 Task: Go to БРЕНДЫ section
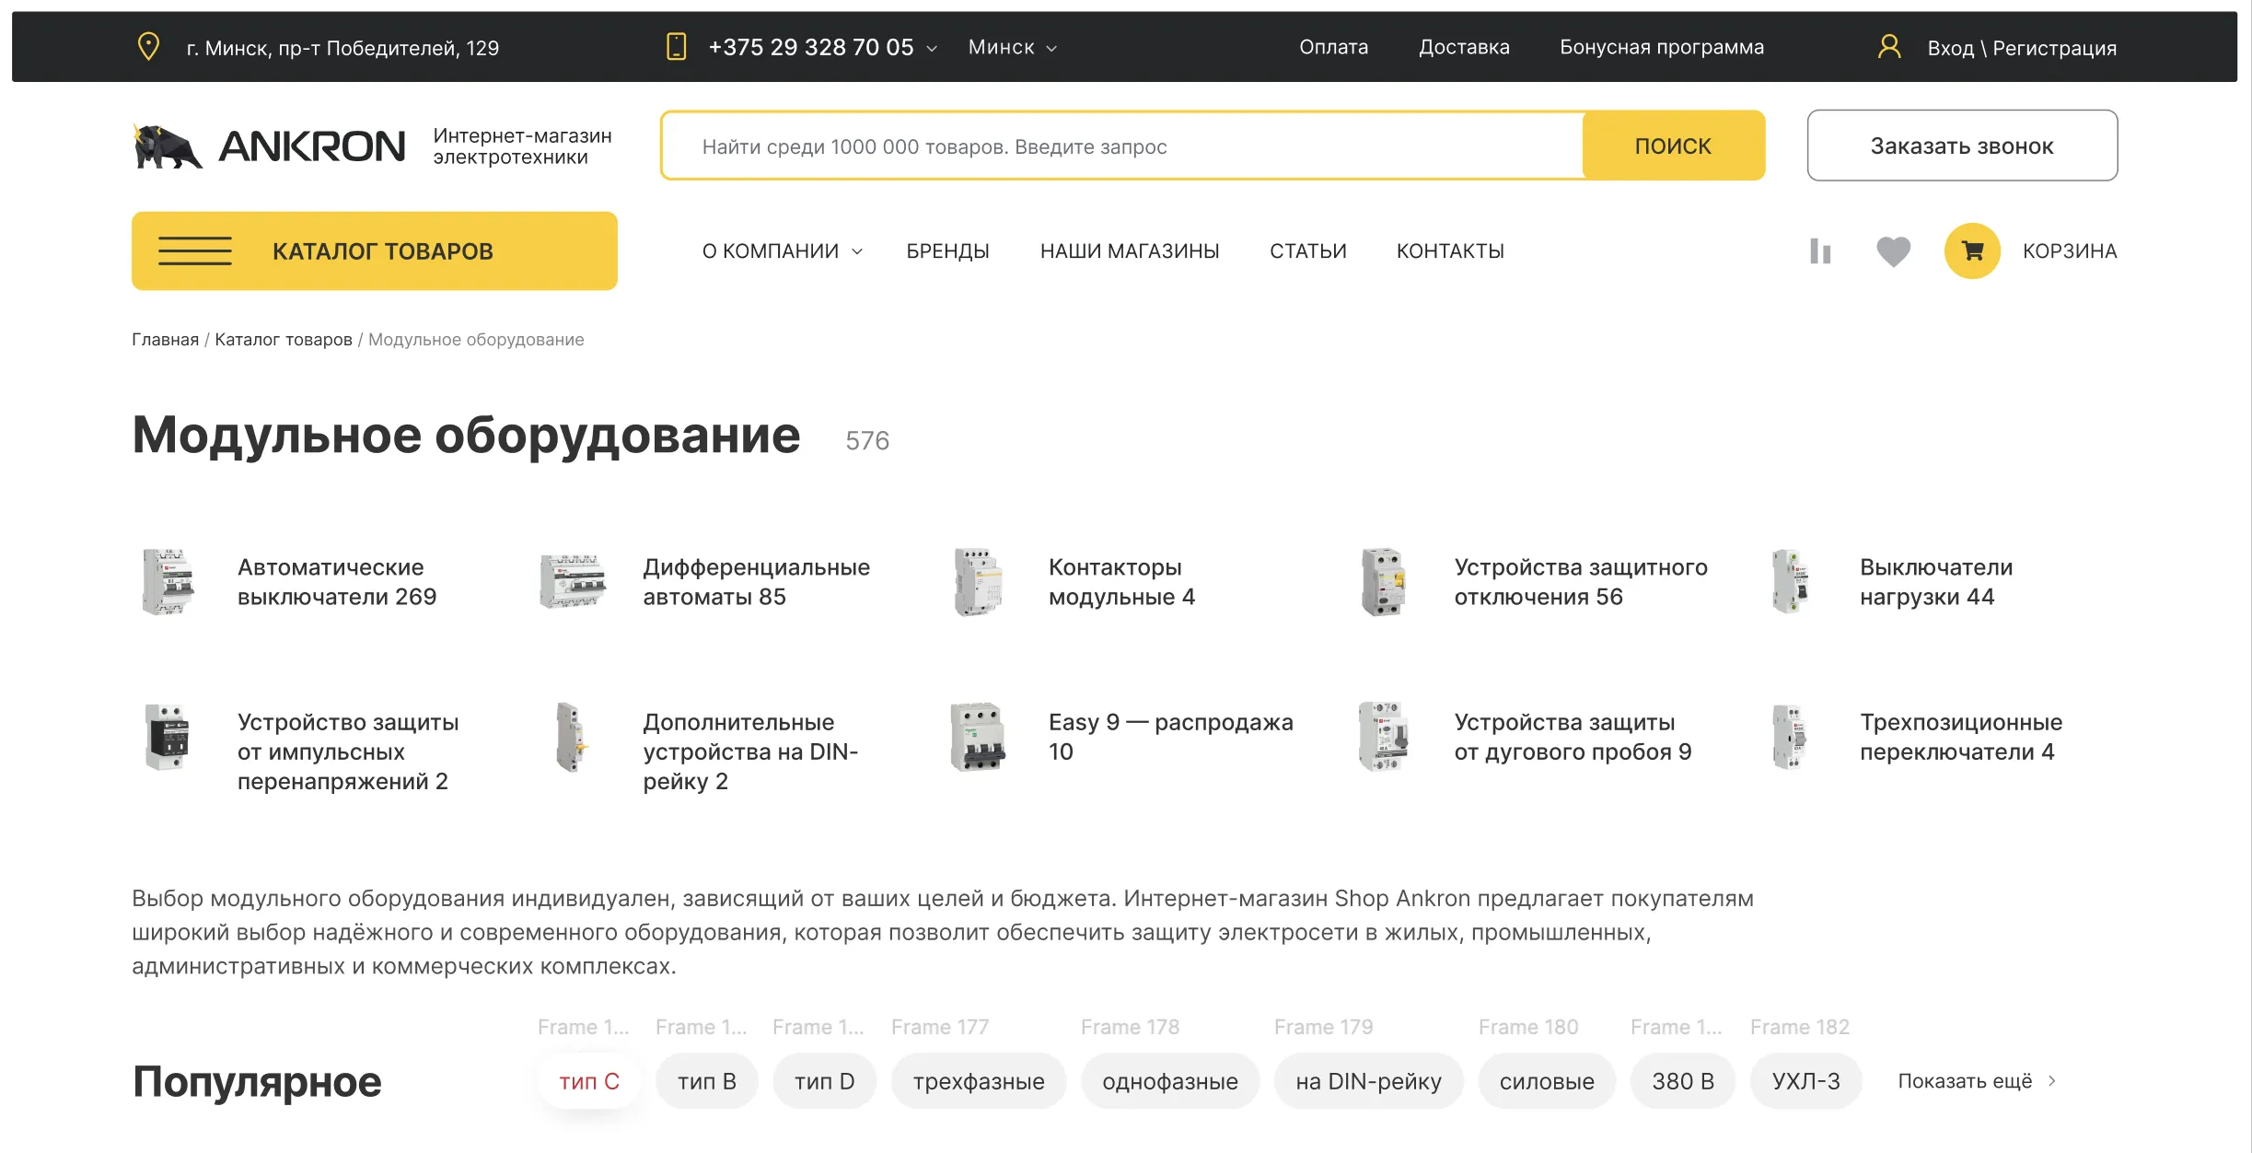click(x=947, y=250)
